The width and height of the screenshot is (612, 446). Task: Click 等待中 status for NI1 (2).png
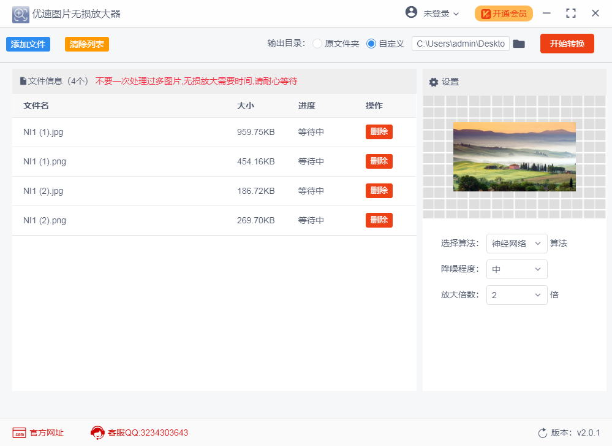311,220
